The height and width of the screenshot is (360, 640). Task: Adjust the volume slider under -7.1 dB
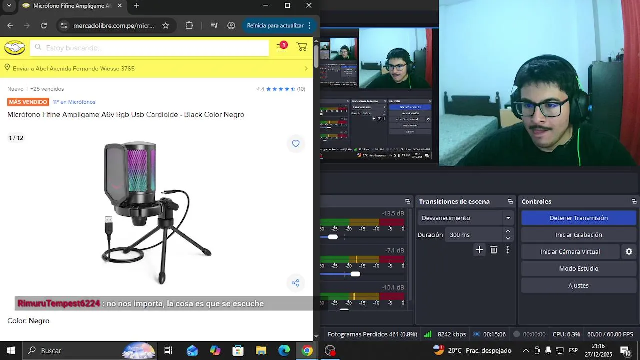point(355,274)
